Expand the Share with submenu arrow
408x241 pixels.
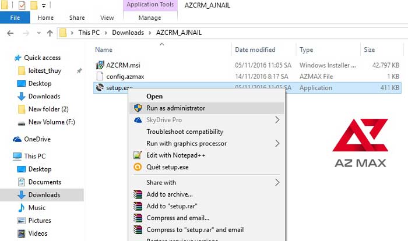tap(277, 183)
